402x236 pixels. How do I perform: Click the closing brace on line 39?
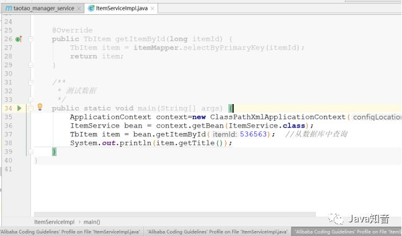[x=54, y=152]
